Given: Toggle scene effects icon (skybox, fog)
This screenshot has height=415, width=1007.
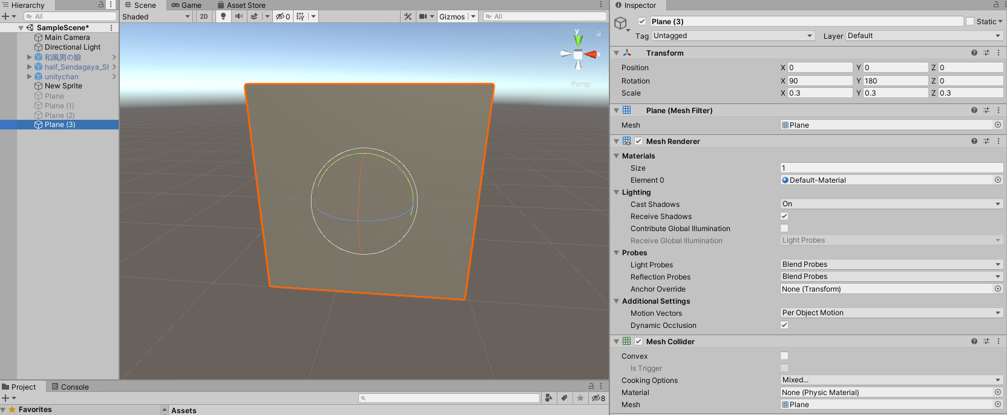Looking at the screenshot, I should click(255, 16).
